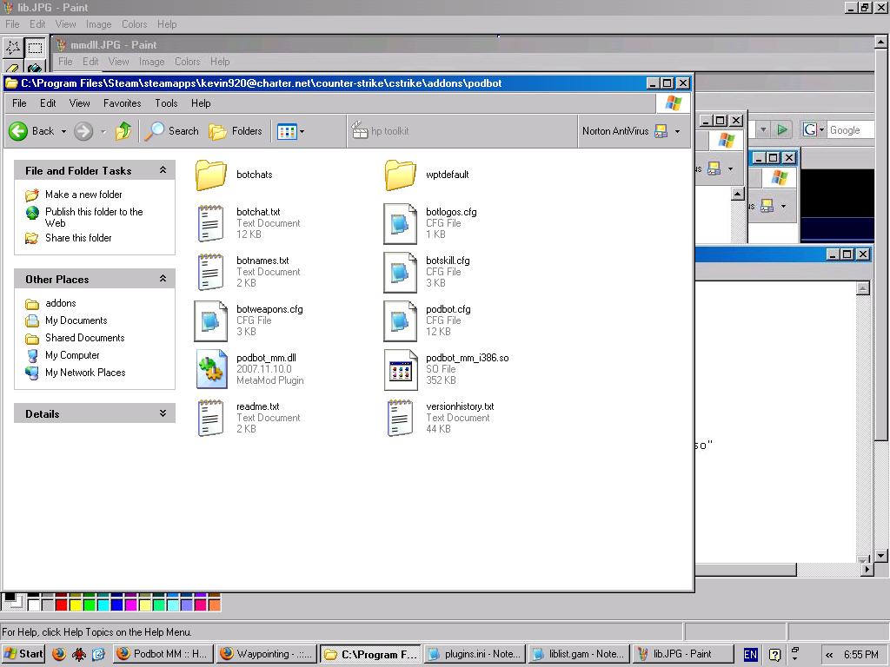The width and height of the screenshot is (890, 667).
Task: Open the Google search engine dropdown arrow
Action: point(821,130)
